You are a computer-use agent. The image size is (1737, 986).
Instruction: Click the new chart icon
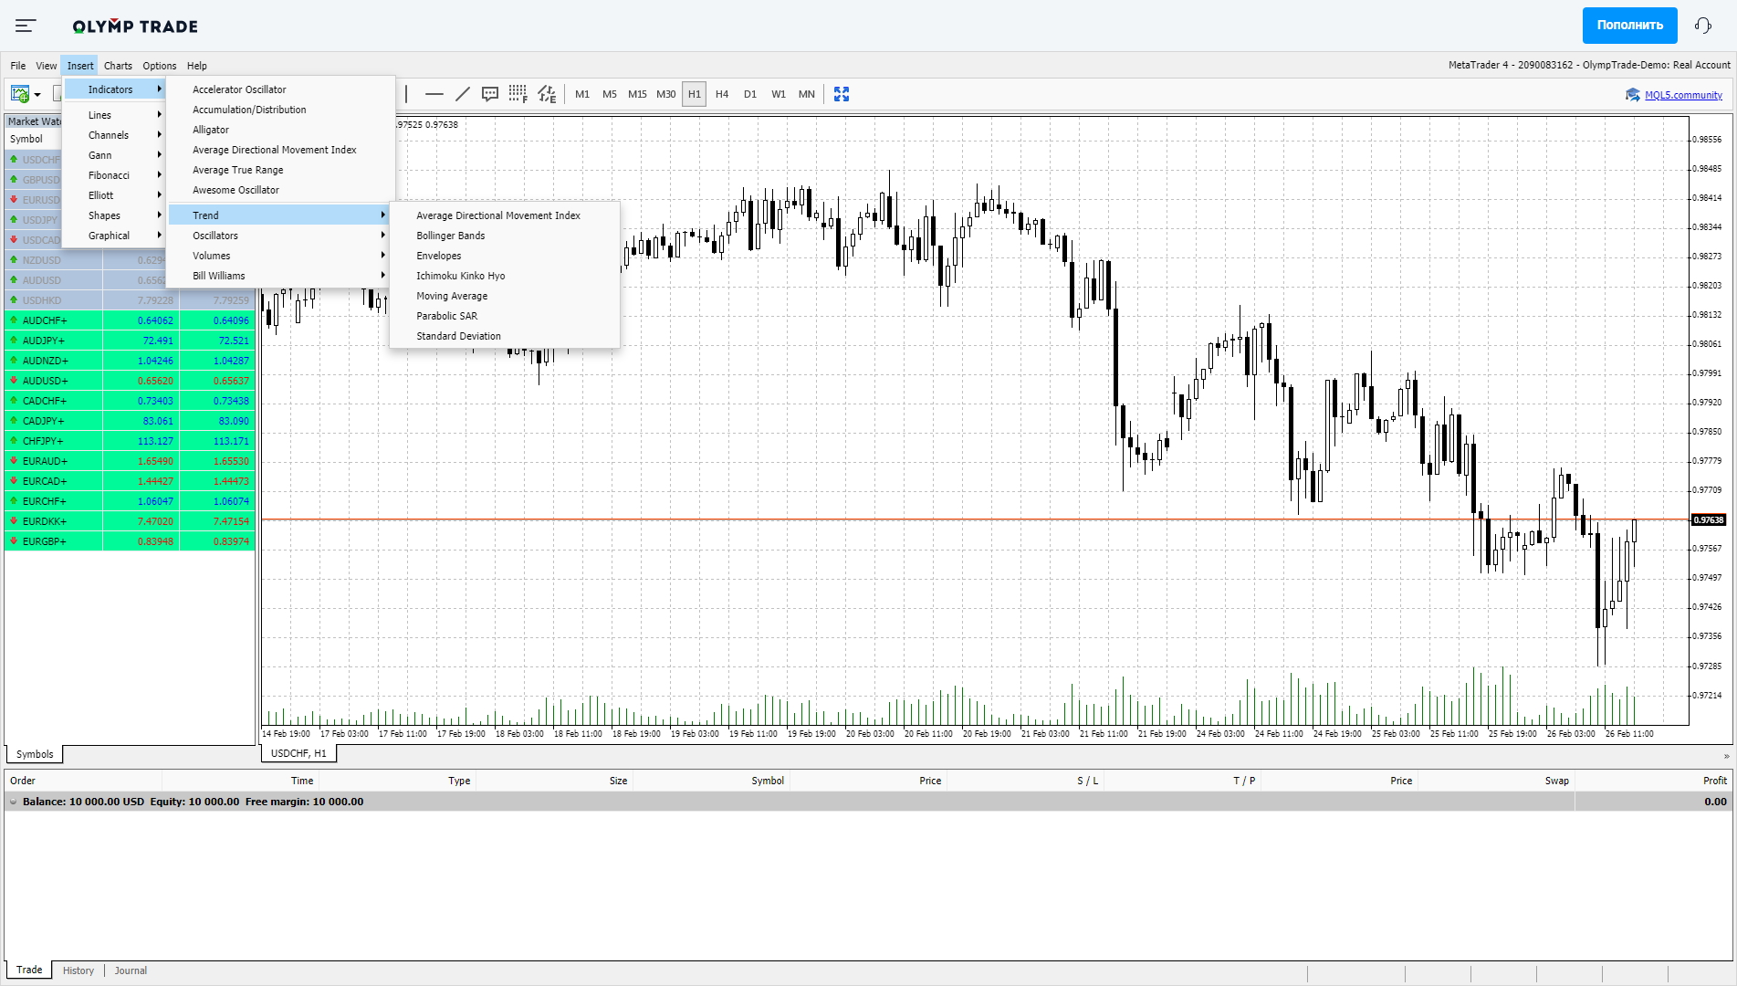pos(20,94)
